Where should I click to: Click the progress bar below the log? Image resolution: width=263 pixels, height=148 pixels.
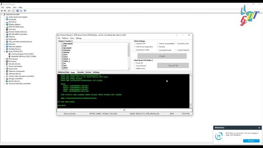point(125,110)
